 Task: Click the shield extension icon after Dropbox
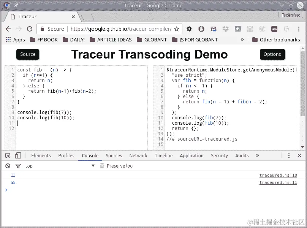coord(238,29)
